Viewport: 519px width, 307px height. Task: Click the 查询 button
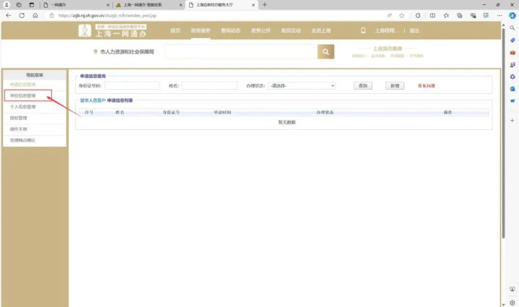363,86
